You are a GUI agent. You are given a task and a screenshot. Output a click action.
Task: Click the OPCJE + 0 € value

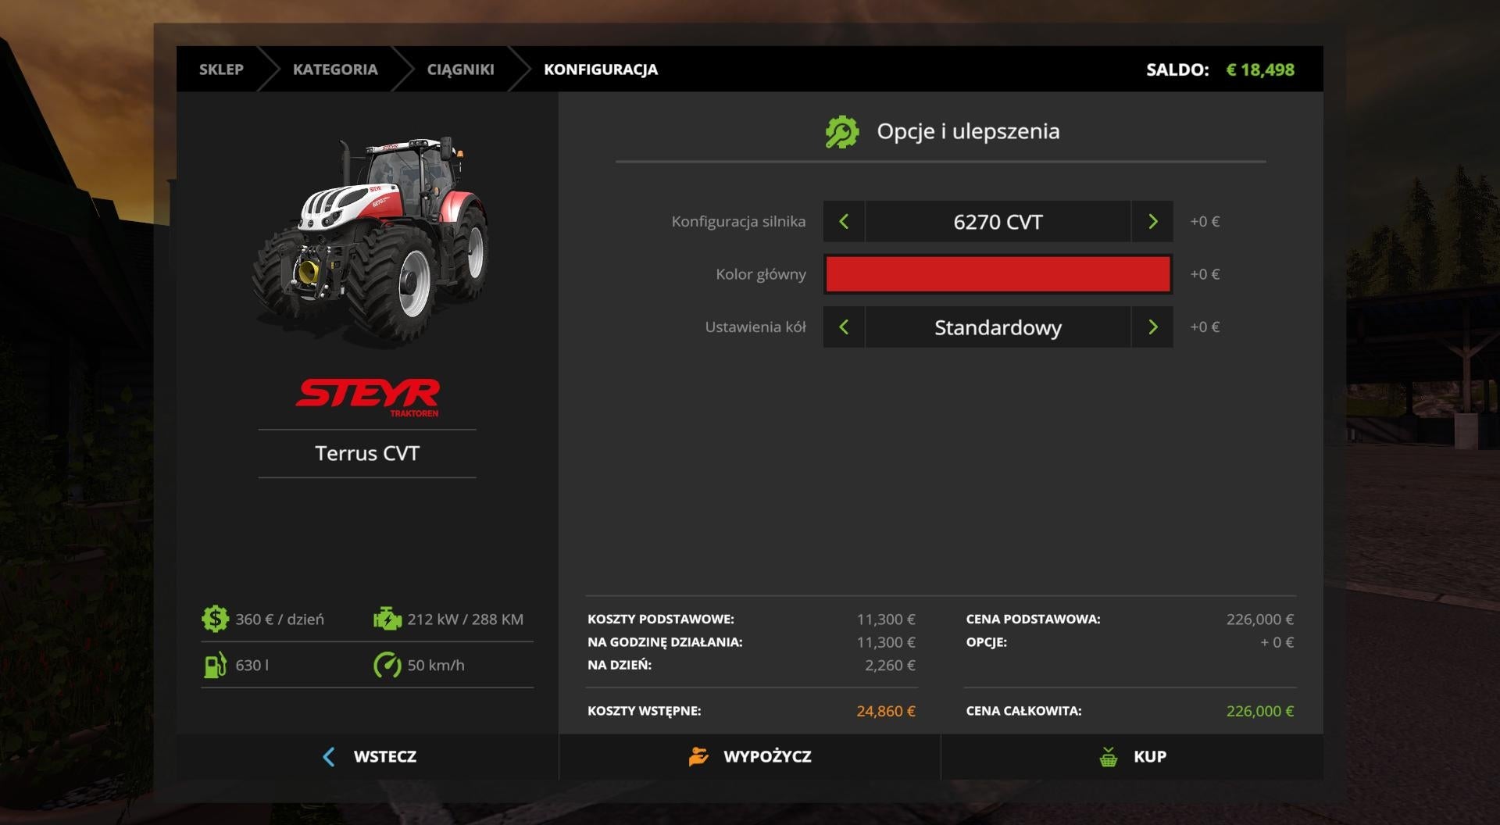pos(1277,642)
